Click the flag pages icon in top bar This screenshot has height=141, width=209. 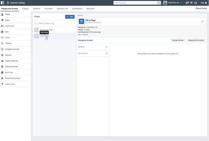(x=191, y=3)
